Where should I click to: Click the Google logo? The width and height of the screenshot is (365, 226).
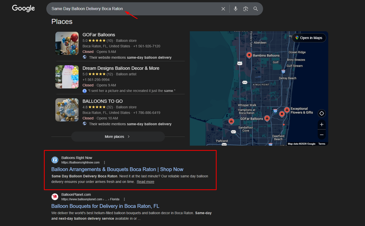pyautogui.click(x=23, y=8)
